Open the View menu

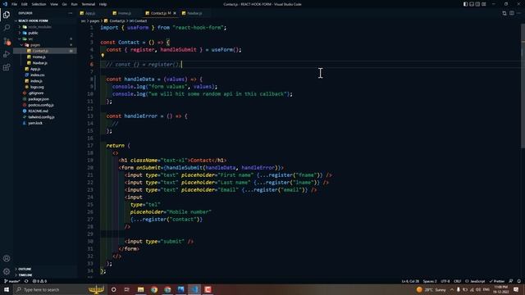point(54,4)
